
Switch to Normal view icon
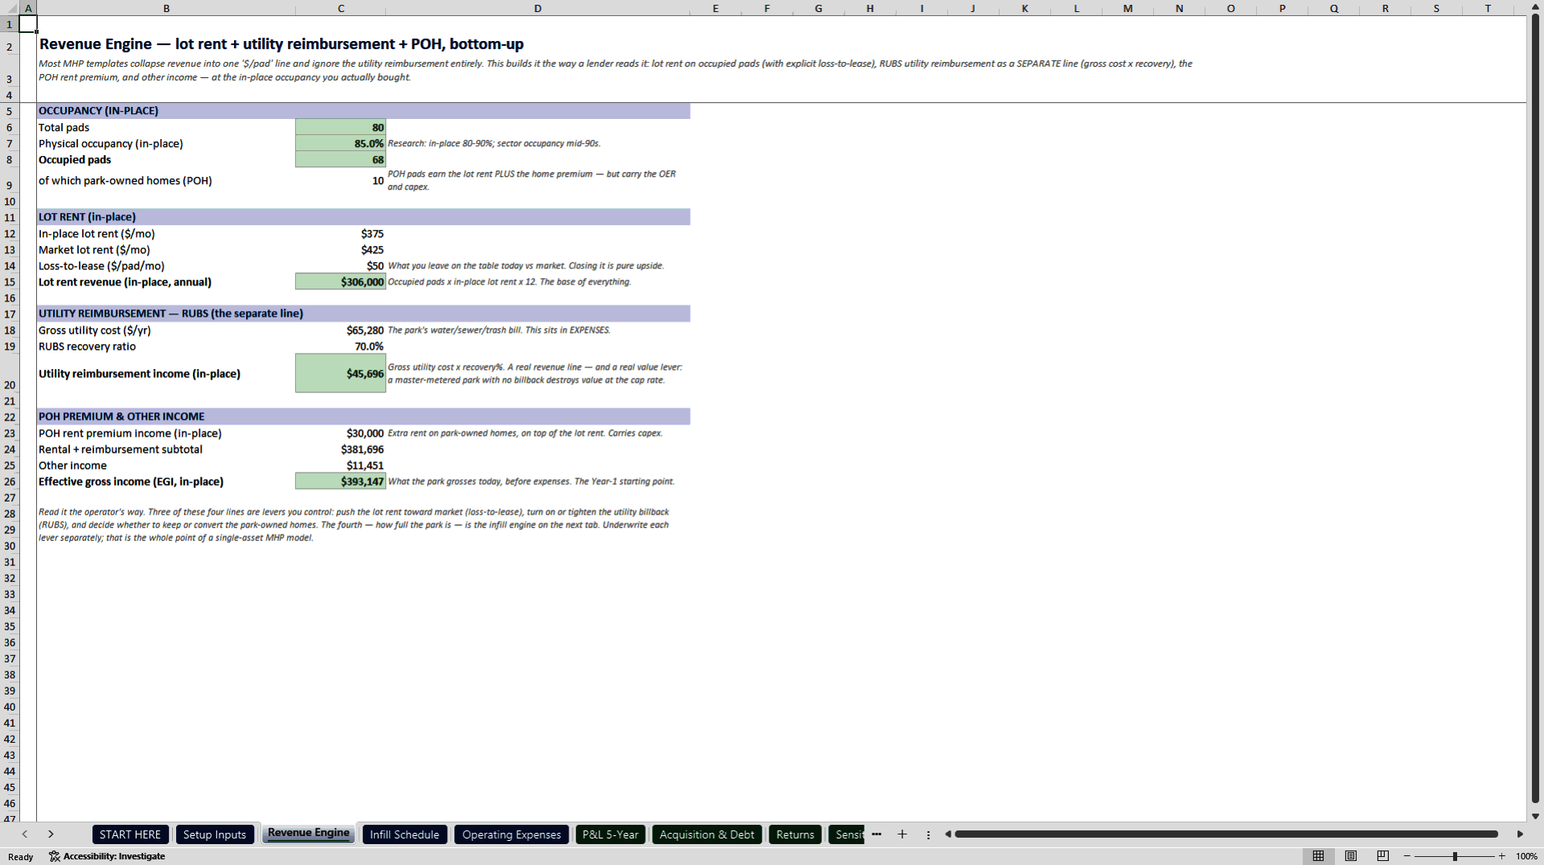click(x=1318, y=856)
